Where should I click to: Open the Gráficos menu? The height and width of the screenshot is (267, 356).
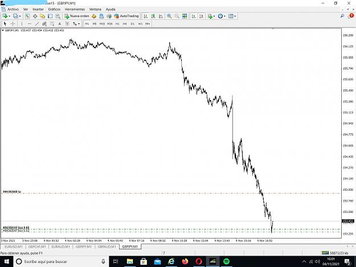click(54, 9)
